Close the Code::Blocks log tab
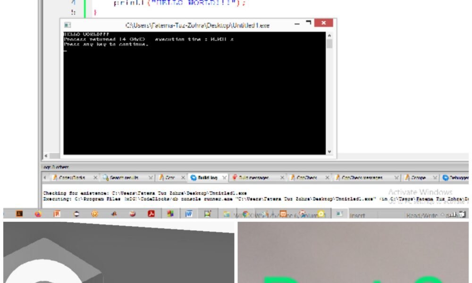 point(95,178)
